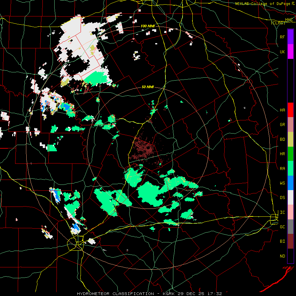Click the GC gray legend swatch
The height and width of the screenshot is (296, 296).
click(x=290, y=227)
